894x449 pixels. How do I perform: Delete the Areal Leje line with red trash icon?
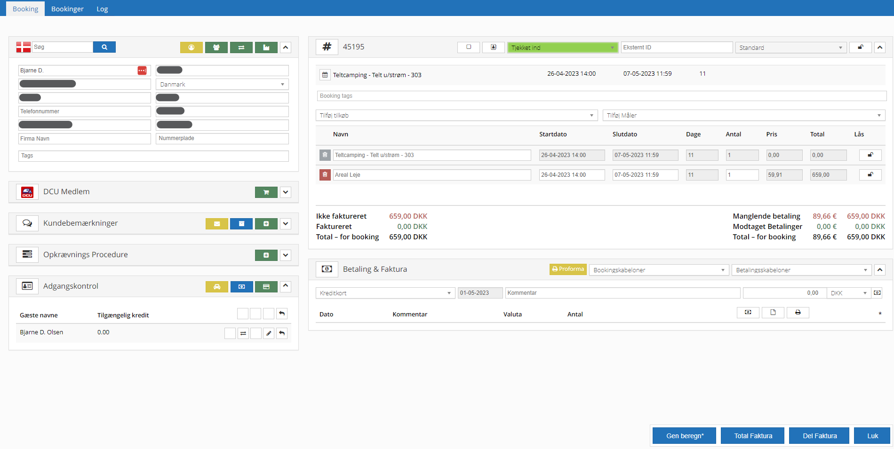coord(325,175)
